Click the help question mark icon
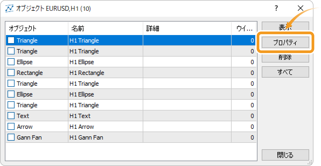321x166 pixels. (x=276, y=8)
